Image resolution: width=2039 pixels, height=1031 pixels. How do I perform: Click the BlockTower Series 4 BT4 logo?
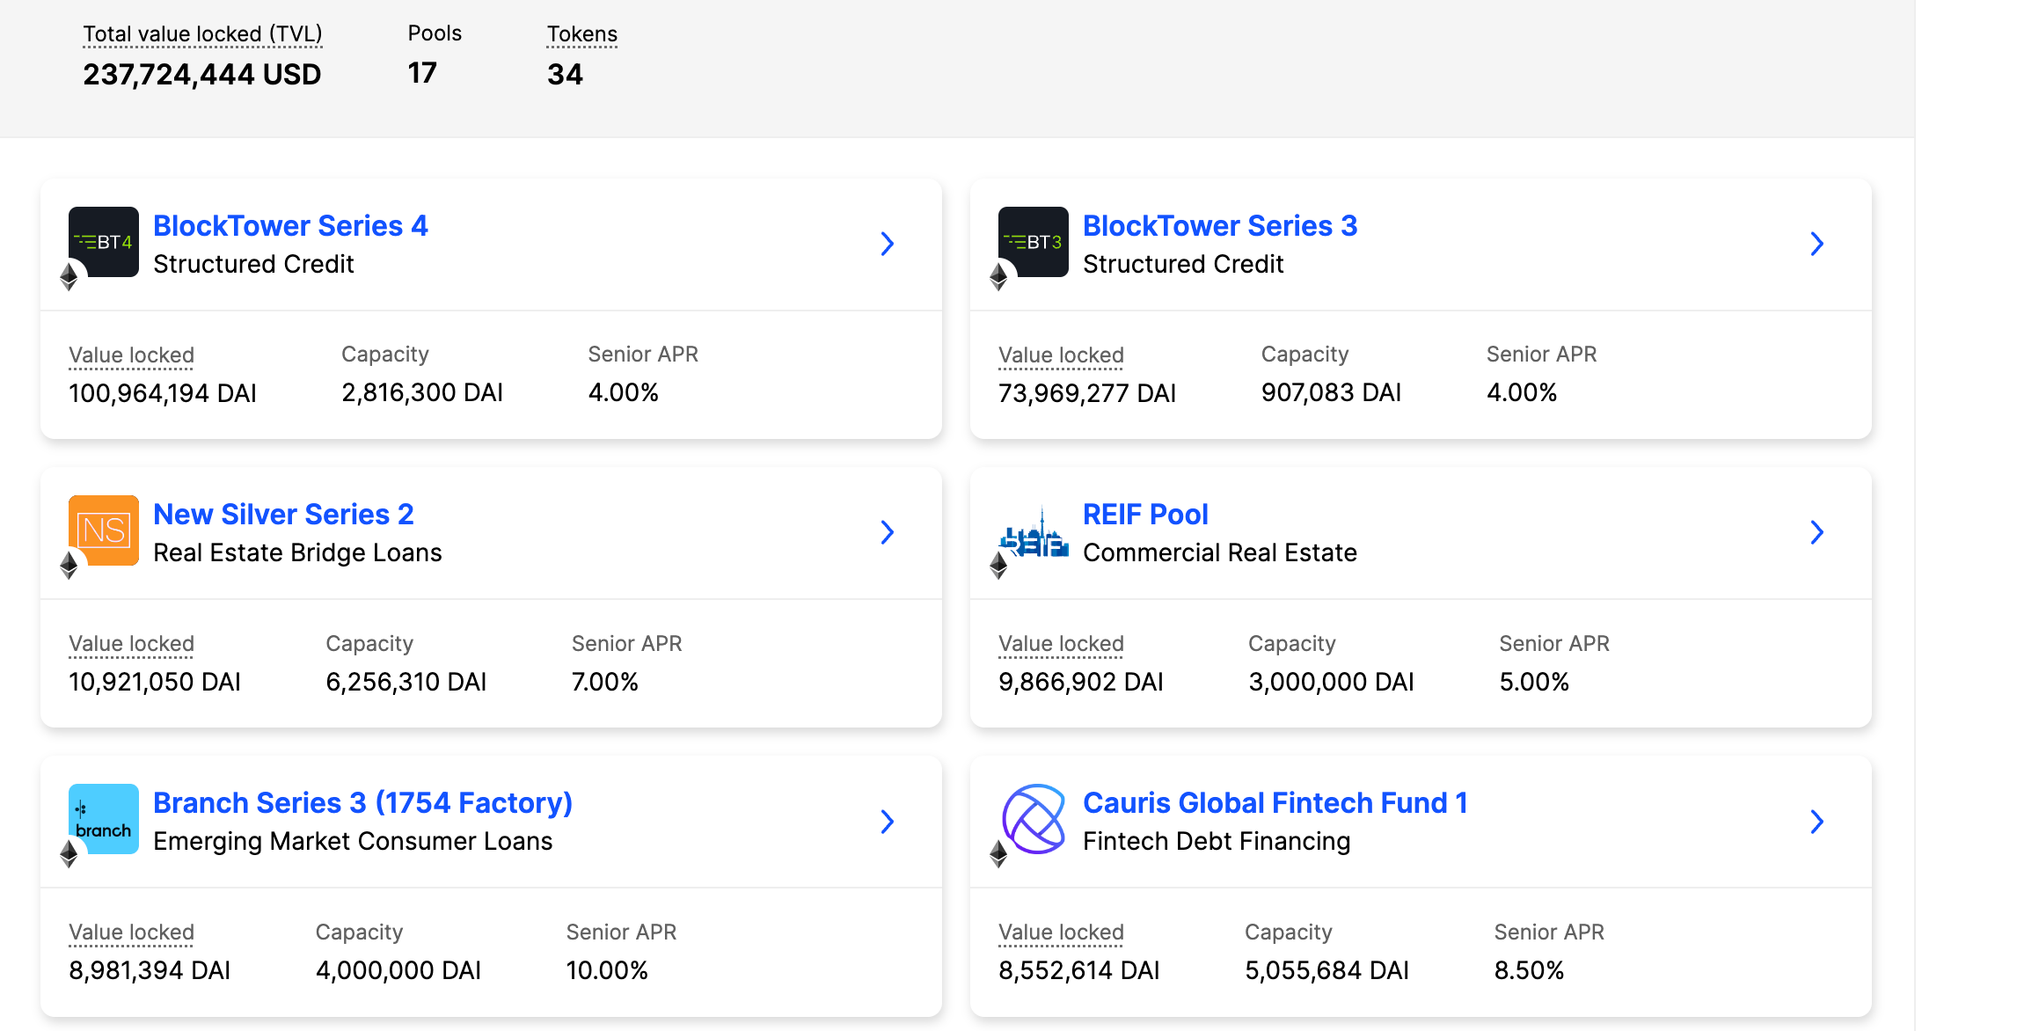[x=104, y=242]
